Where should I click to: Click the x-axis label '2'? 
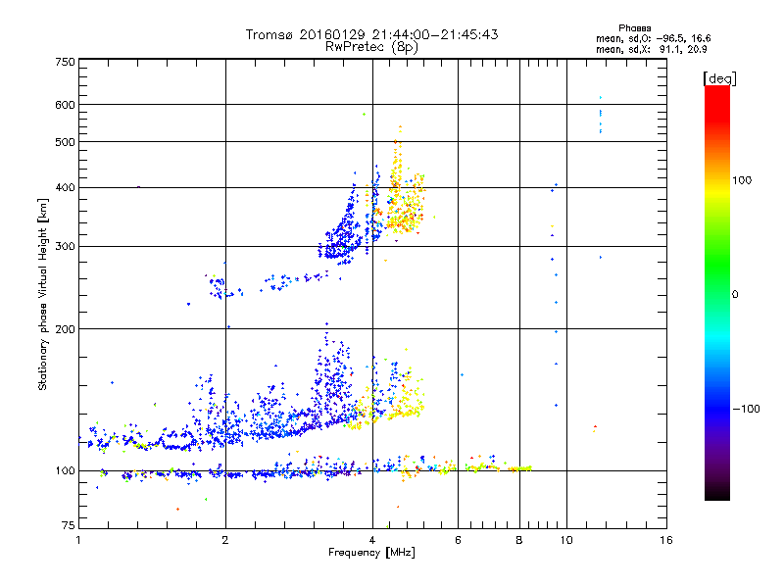(225, 540)
